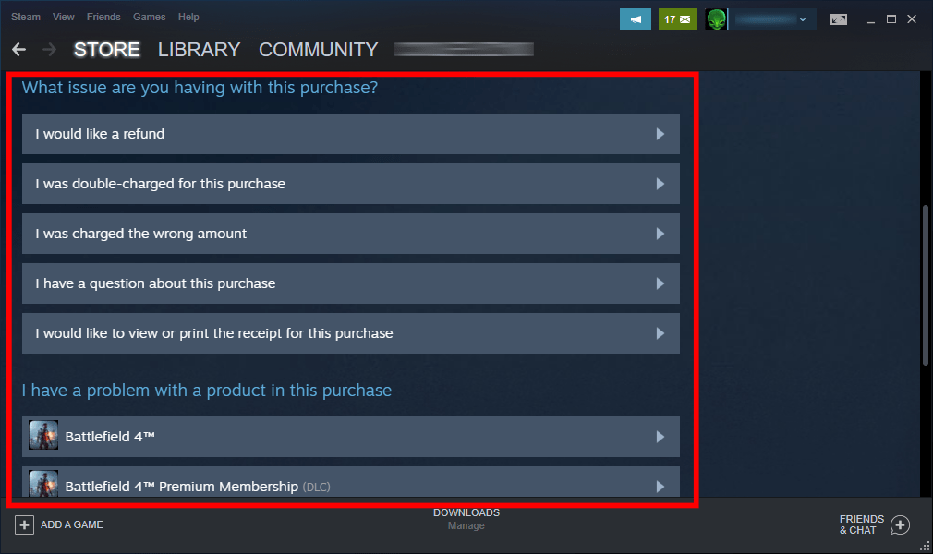Open the Games menu
The image size is (933, 554).
[149, 17]
